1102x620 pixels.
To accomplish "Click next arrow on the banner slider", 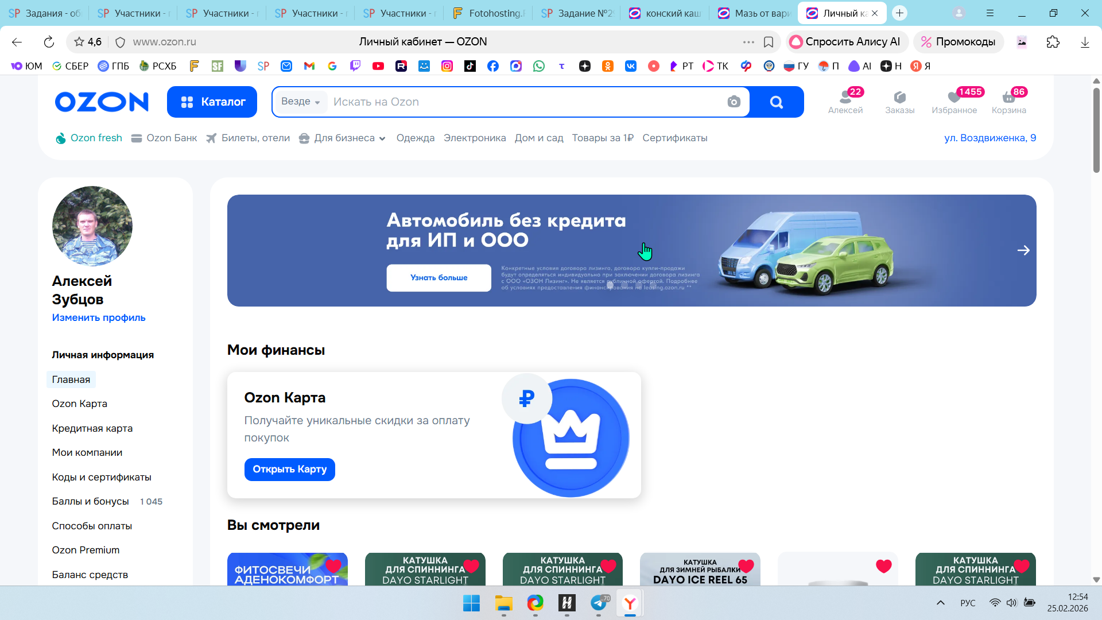I will coord(1023,250).
